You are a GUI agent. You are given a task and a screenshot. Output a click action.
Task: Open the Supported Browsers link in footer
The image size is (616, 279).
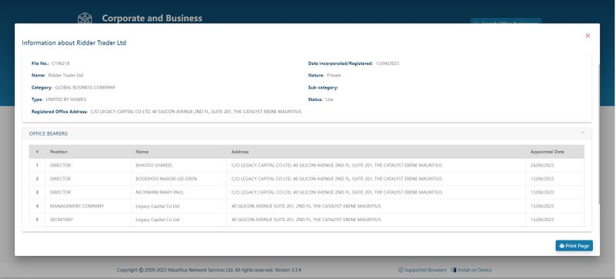coord(425,270)
